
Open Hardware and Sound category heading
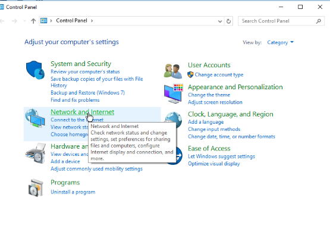pyautogui.click(x=69, y=146)
